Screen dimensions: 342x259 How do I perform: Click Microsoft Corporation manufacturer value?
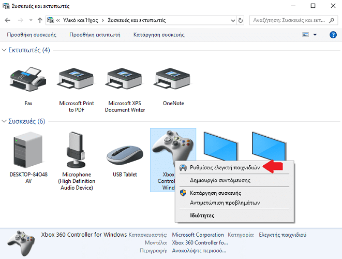click(x=198, y=235)
